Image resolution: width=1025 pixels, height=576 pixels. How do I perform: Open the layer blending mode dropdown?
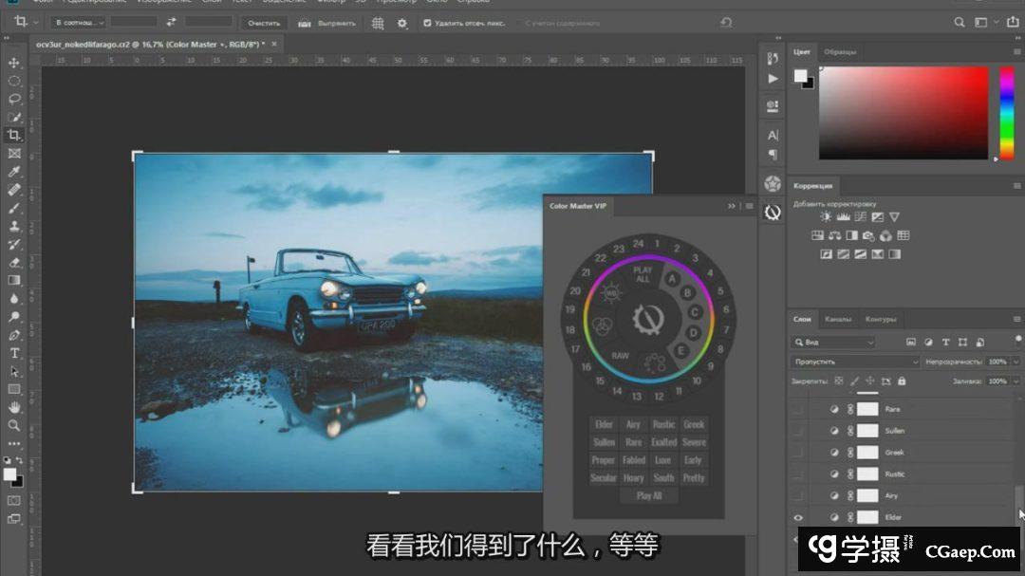[x=854, y=362]
